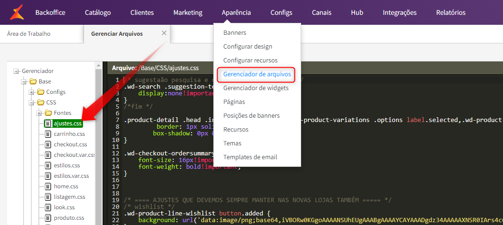Click the home.css file icon
The image size is (503, 225).
coord(48,186)
